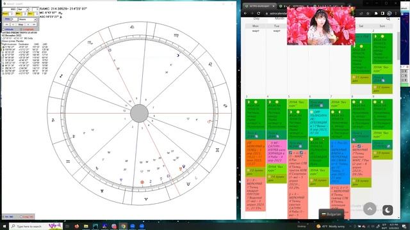Click the round scroll-to-top arrow button
This screenshot has width=410, height=230.
point(370,209)
